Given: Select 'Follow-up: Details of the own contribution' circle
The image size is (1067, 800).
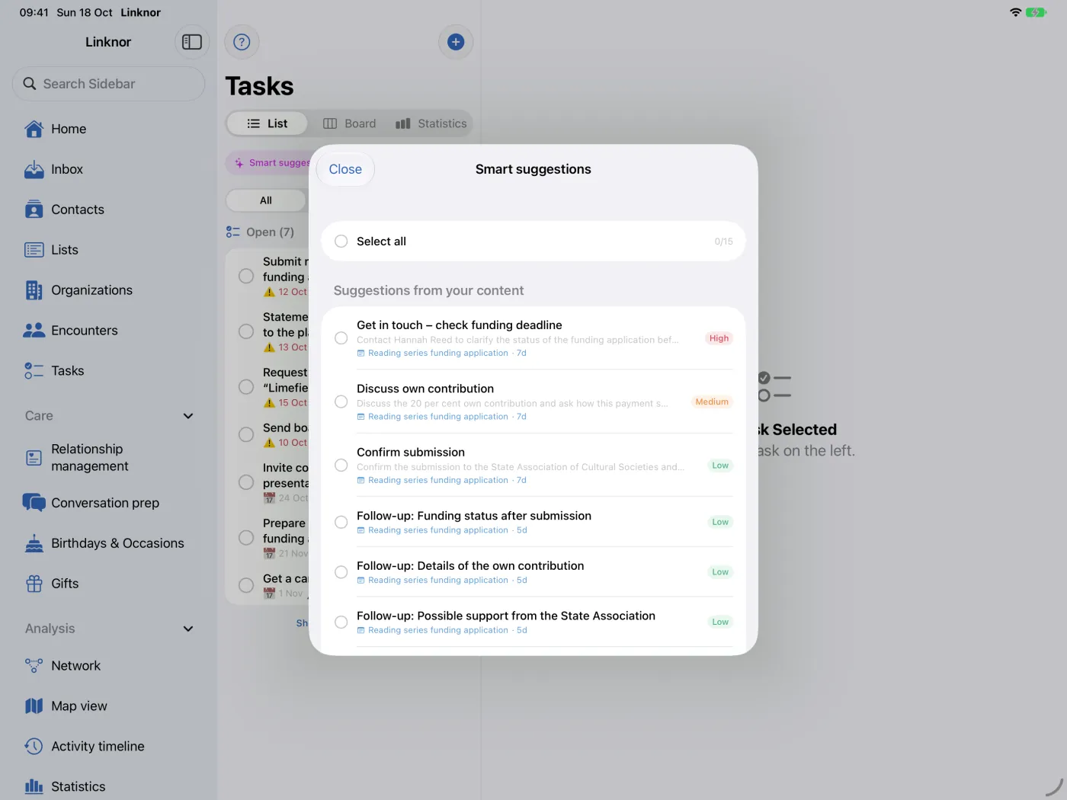Looking at the screenshot, I should pos(341,572).
